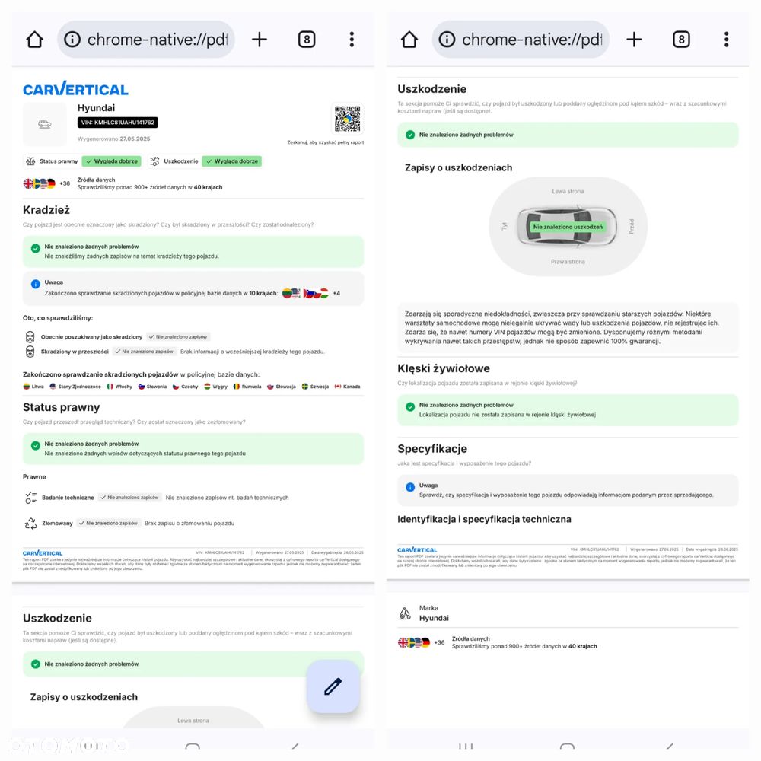Click the carVertical logo at page top
761x761 pixels.
75,89
